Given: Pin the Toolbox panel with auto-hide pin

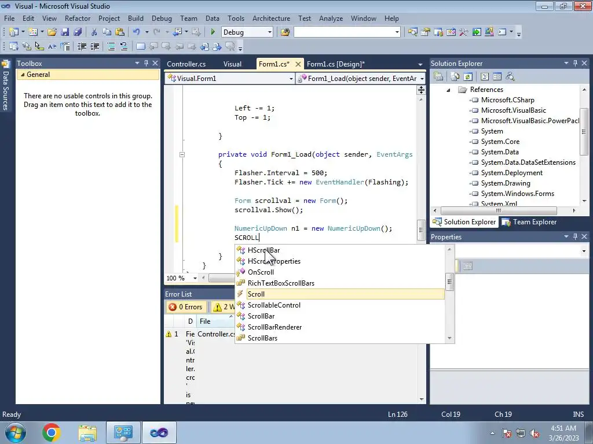Looking at the screenshot, I should pos(147,64).
